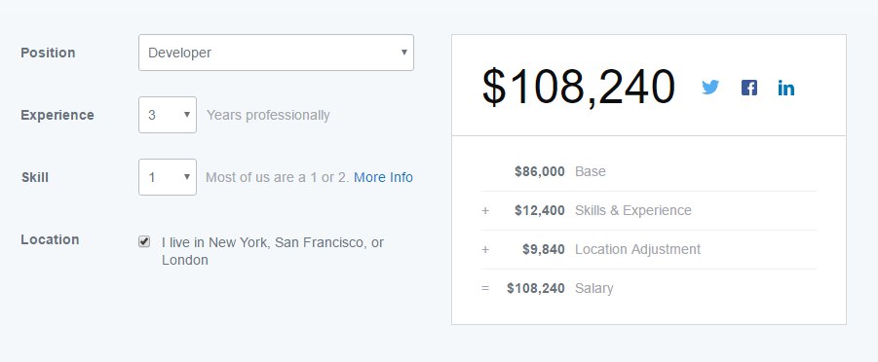Click the $86,000 Base row
The height and width of the screenshot is (362, 878).
[x=649, y=171]
